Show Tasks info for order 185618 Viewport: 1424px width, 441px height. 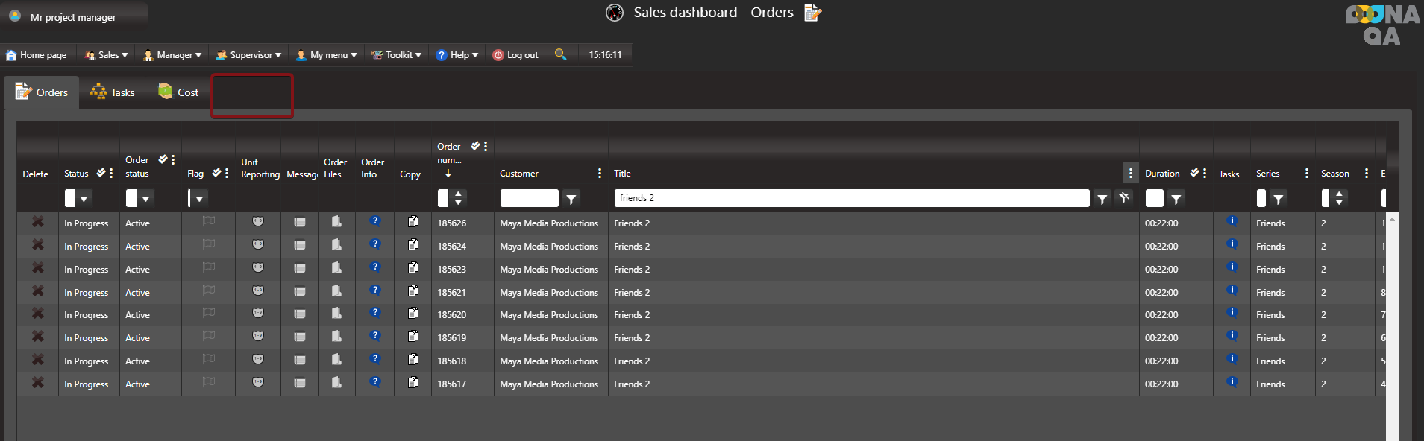point(1232,359)
